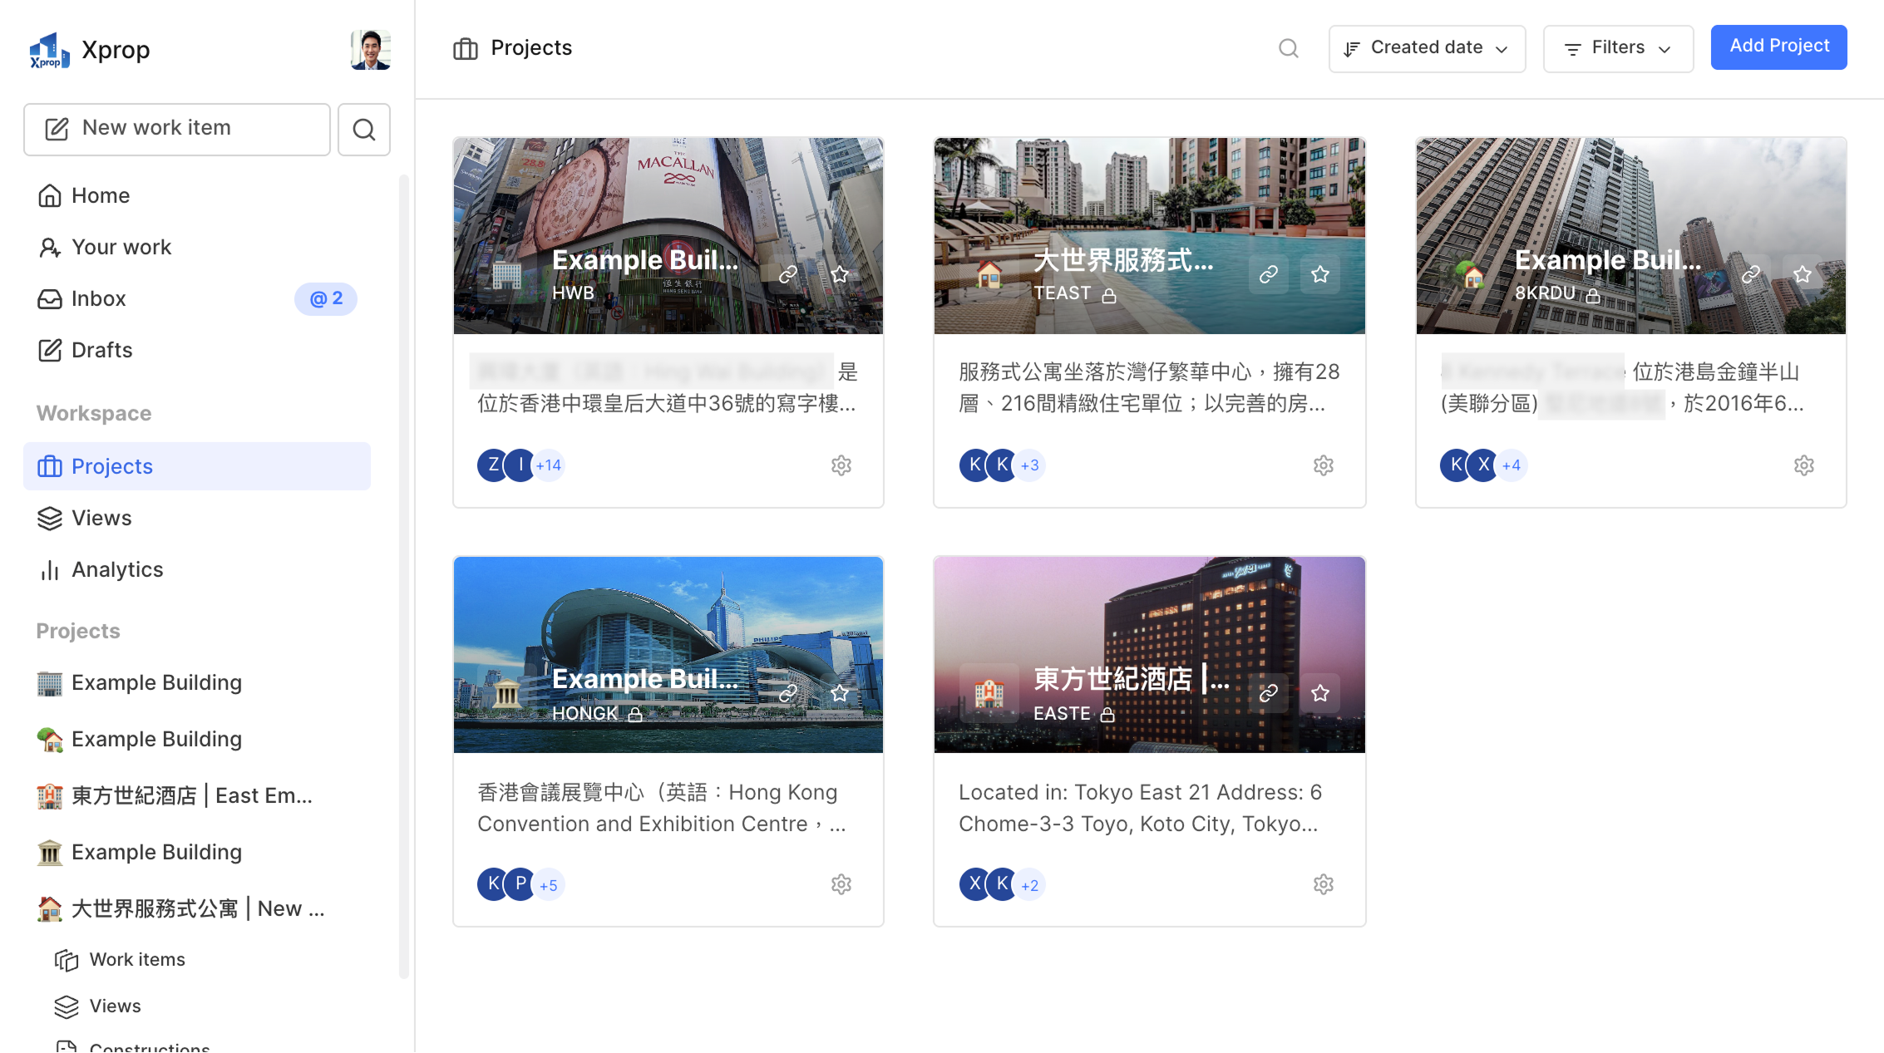
Task: Open settings gear on the HONGK card
Action: pyautogui.click(x=841, y=884)
